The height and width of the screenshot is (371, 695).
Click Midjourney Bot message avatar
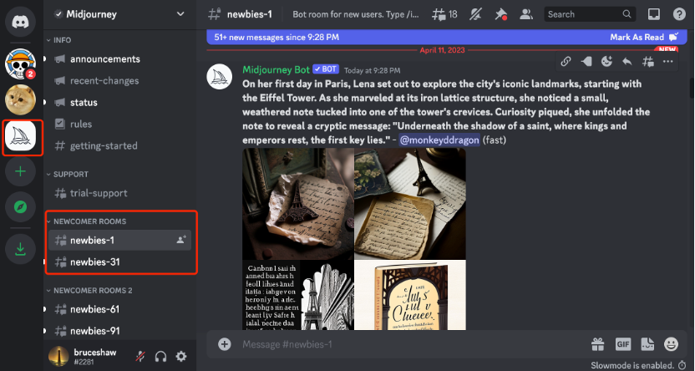tap(220, 77)
